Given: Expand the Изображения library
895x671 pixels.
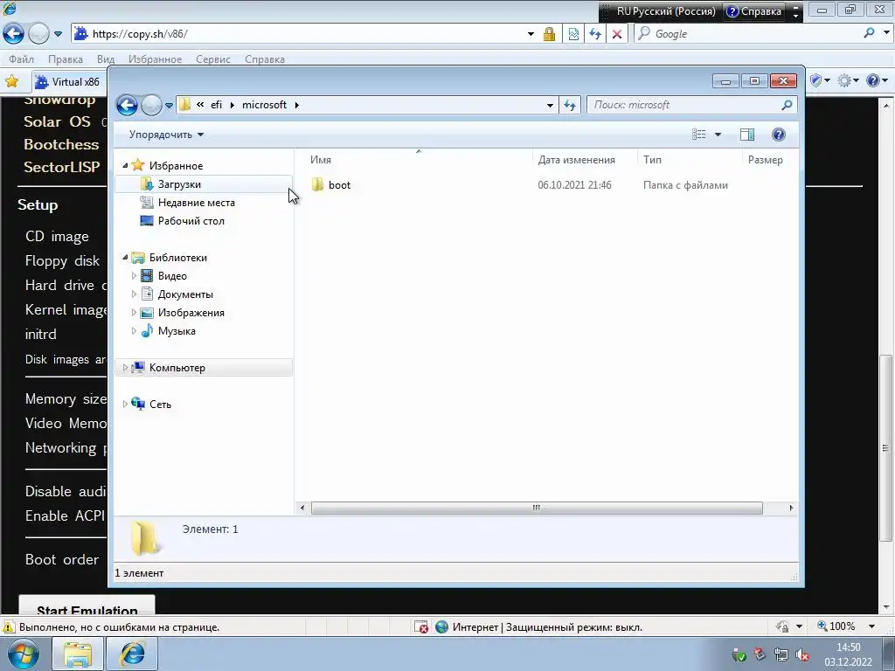Looking at the screenshot, I should (134, 313).
